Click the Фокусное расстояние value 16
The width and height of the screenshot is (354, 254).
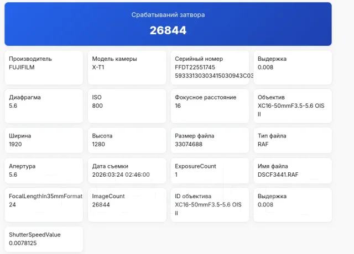coord(178,105)
